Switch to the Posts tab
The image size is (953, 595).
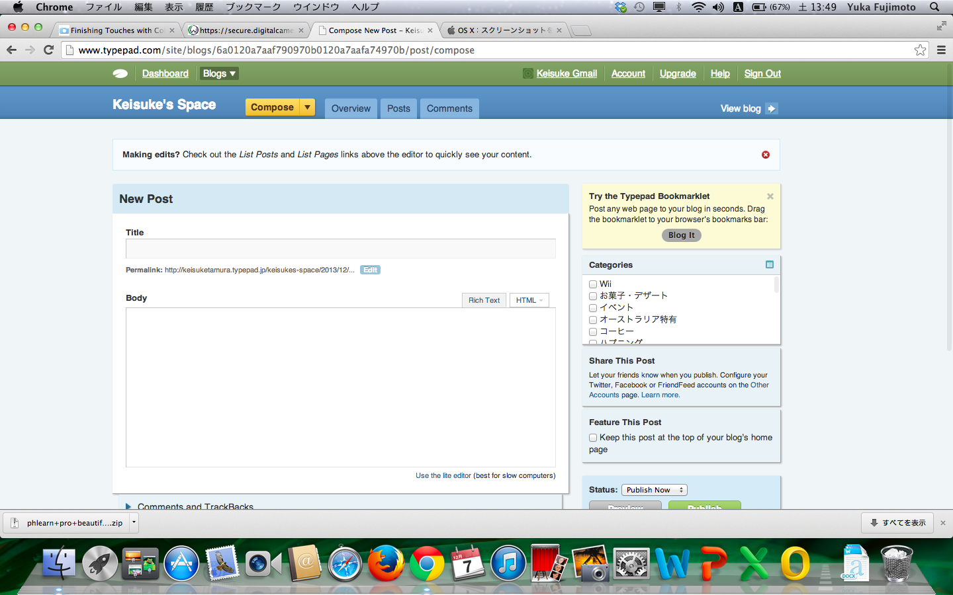point(398,108)
